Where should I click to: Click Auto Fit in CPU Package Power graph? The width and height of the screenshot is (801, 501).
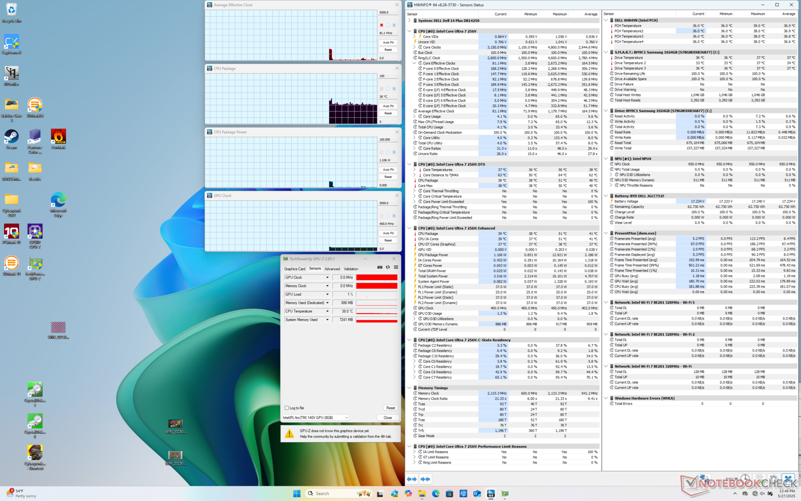coord(388,170)
